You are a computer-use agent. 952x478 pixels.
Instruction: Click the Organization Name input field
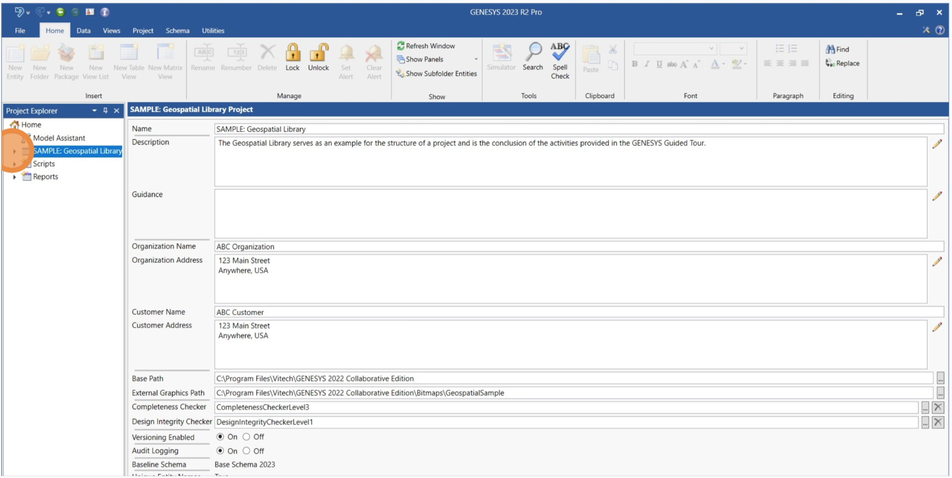click(577, 247)
